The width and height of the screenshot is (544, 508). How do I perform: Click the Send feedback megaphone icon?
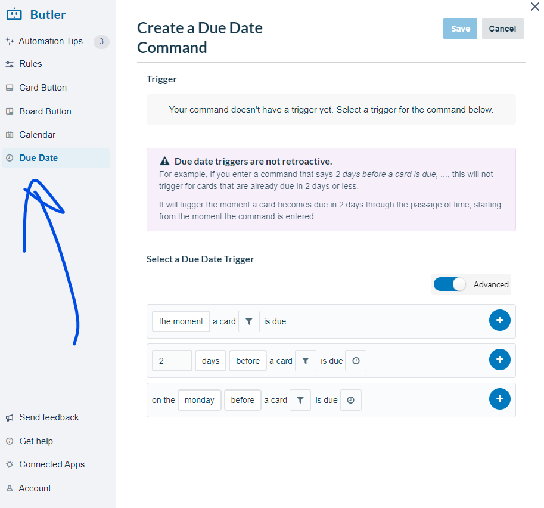pos(10,418)
